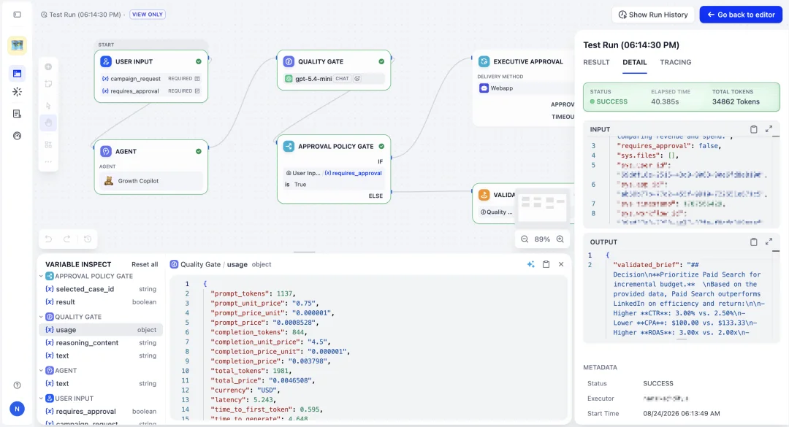The width and height of the screenshot is (789, 427).
Task: Select the requires_approval boolean variable in Variable Inspect
Action: click(x=101, y=412)
